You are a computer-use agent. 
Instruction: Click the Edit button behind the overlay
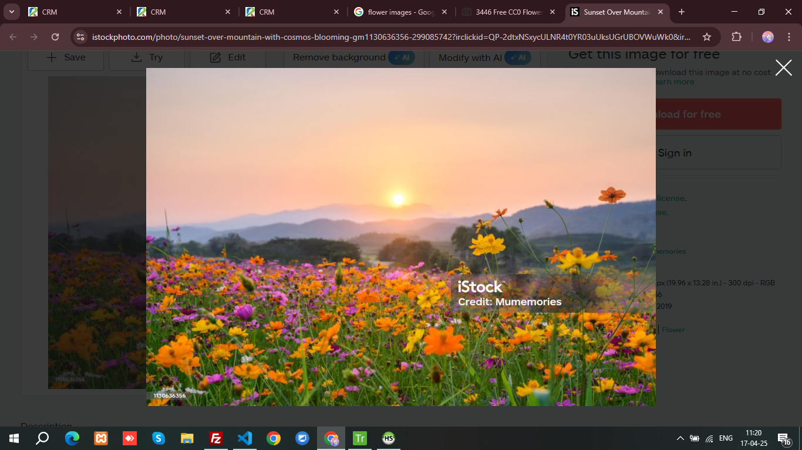(228, 57)
